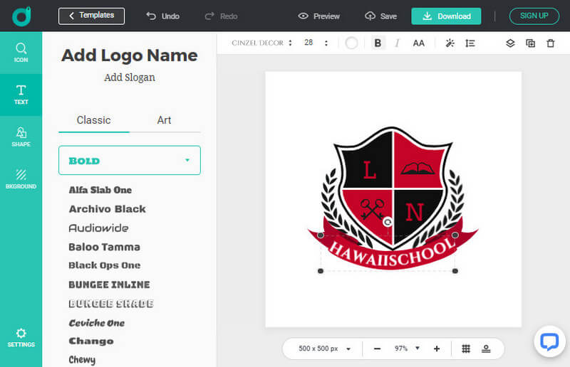
Task: Open the text effects magic wand
Action: tap(450, 43)
